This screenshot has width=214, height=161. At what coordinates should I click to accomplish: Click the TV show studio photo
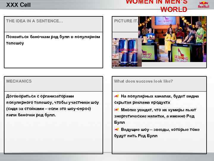click(172, 39)
